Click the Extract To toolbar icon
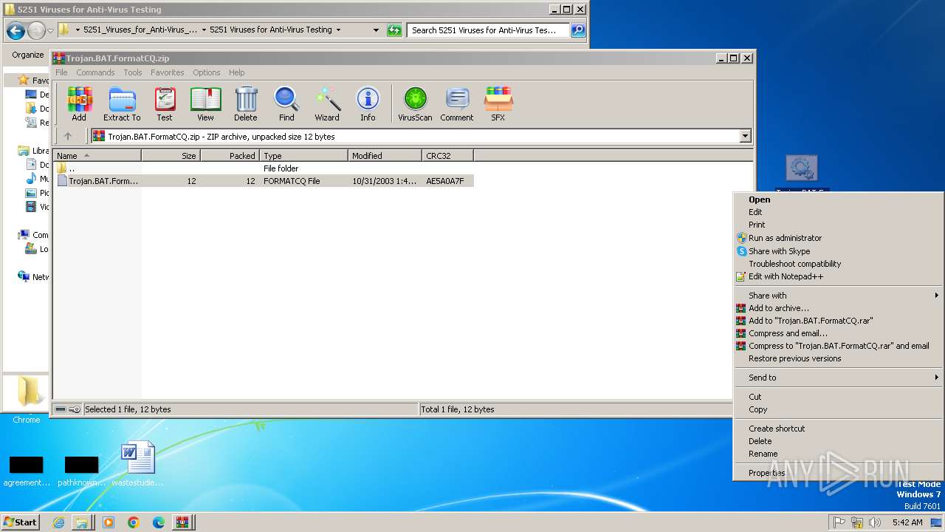This screenshot has height=532, width=945. click(x=122, y=103)
